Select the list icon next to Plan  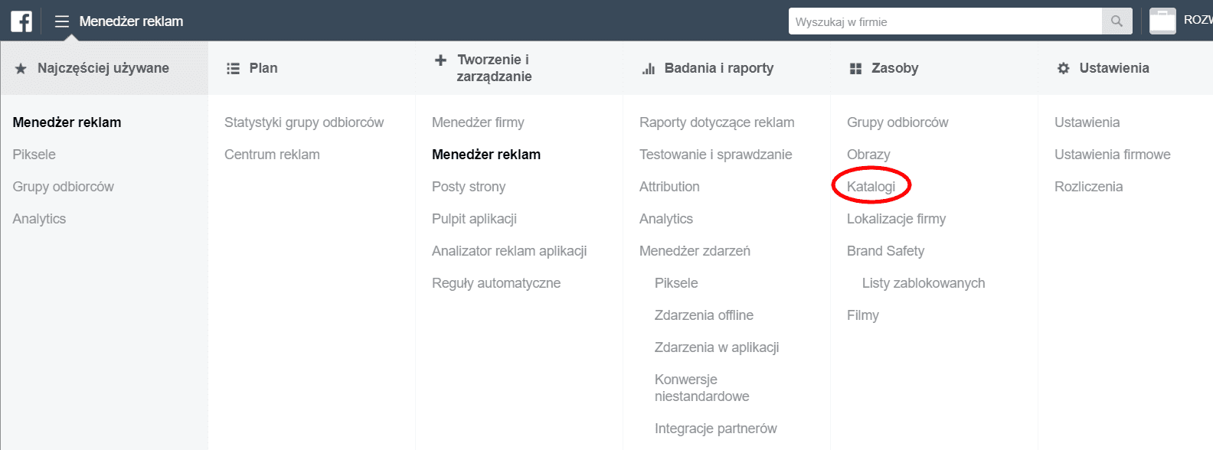pyautogui.click(x=231, y=67)
